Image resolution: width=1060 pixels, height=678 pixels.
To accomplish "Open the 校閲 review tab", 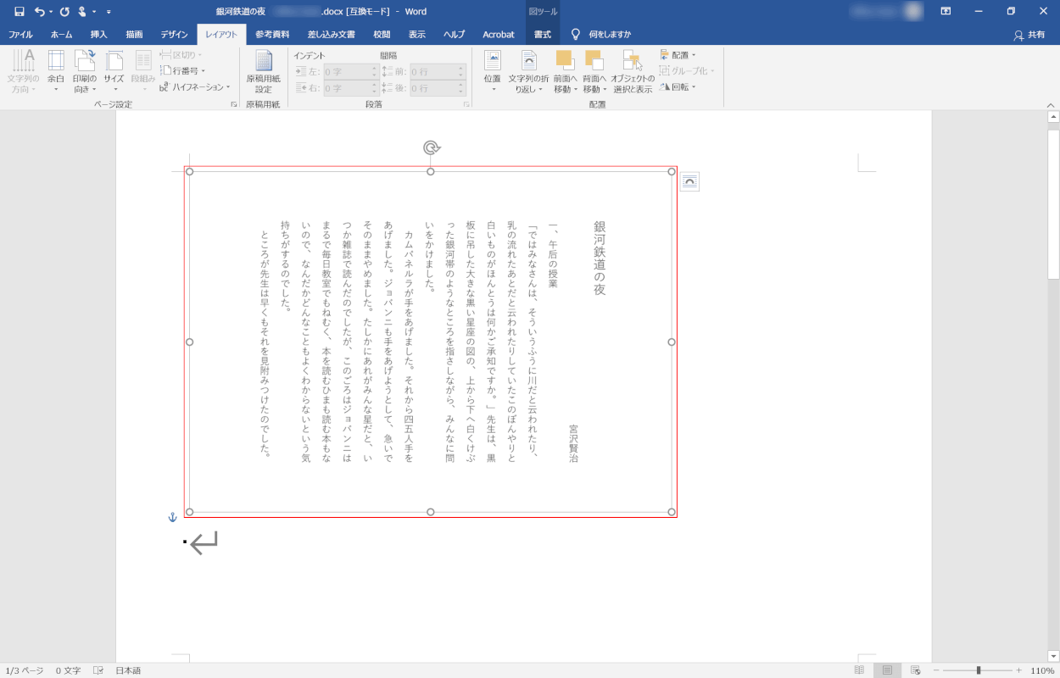I will pos(382,35).
